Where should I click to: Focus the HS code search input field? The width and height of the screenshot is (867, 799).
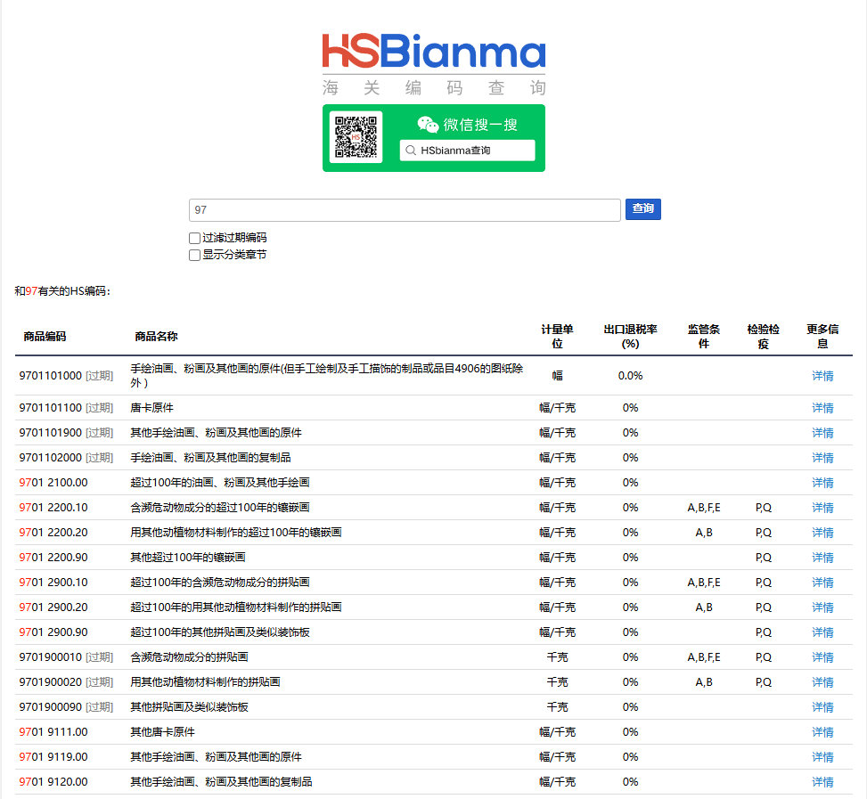(405, 209)
